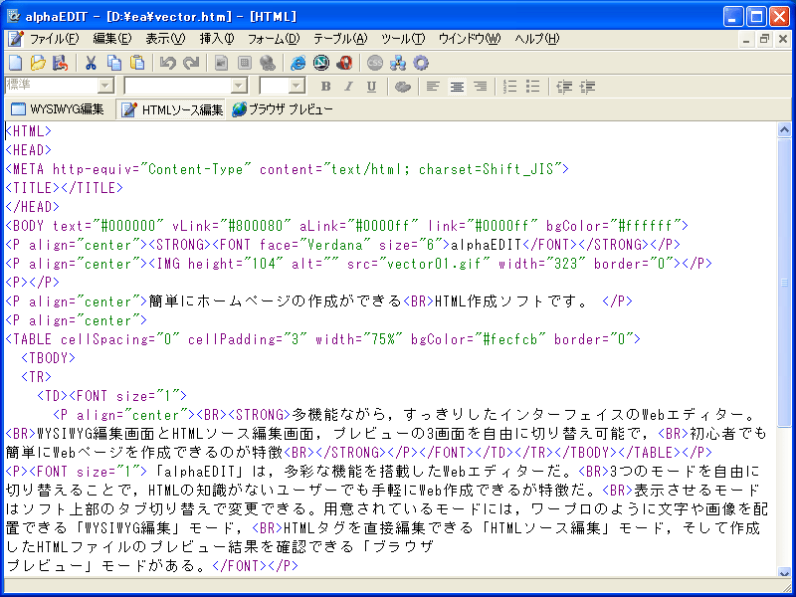Viewport: 796px width, 597px height.
Task: Click the <BODY text="#000000" line
Action: [346, 226]
